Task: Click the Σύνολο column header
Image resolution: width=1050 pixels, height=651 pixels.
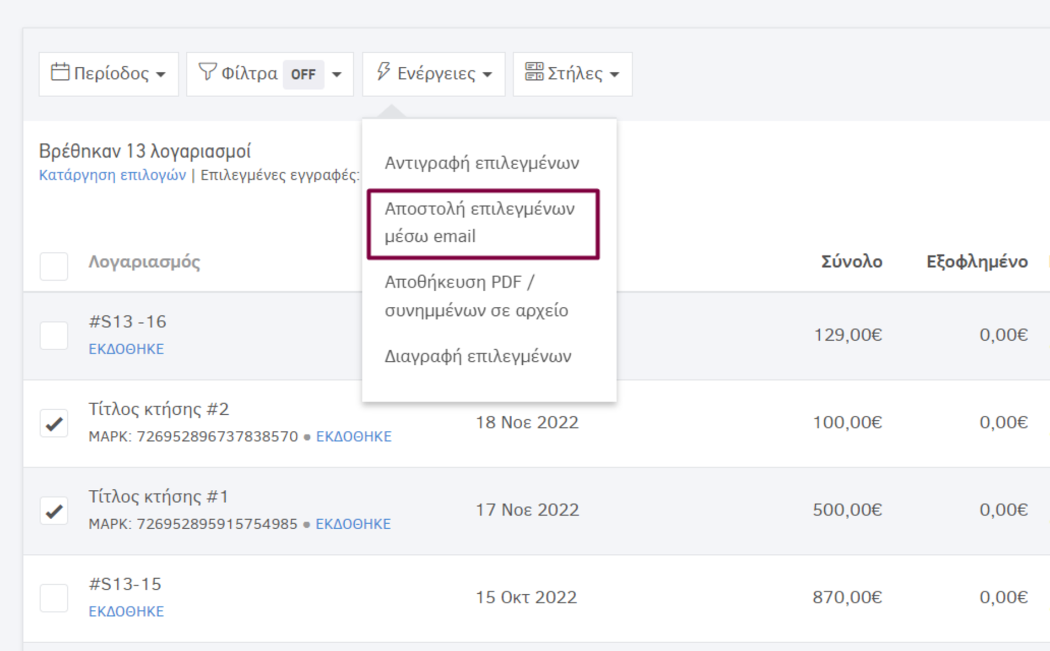Action: 851,262
